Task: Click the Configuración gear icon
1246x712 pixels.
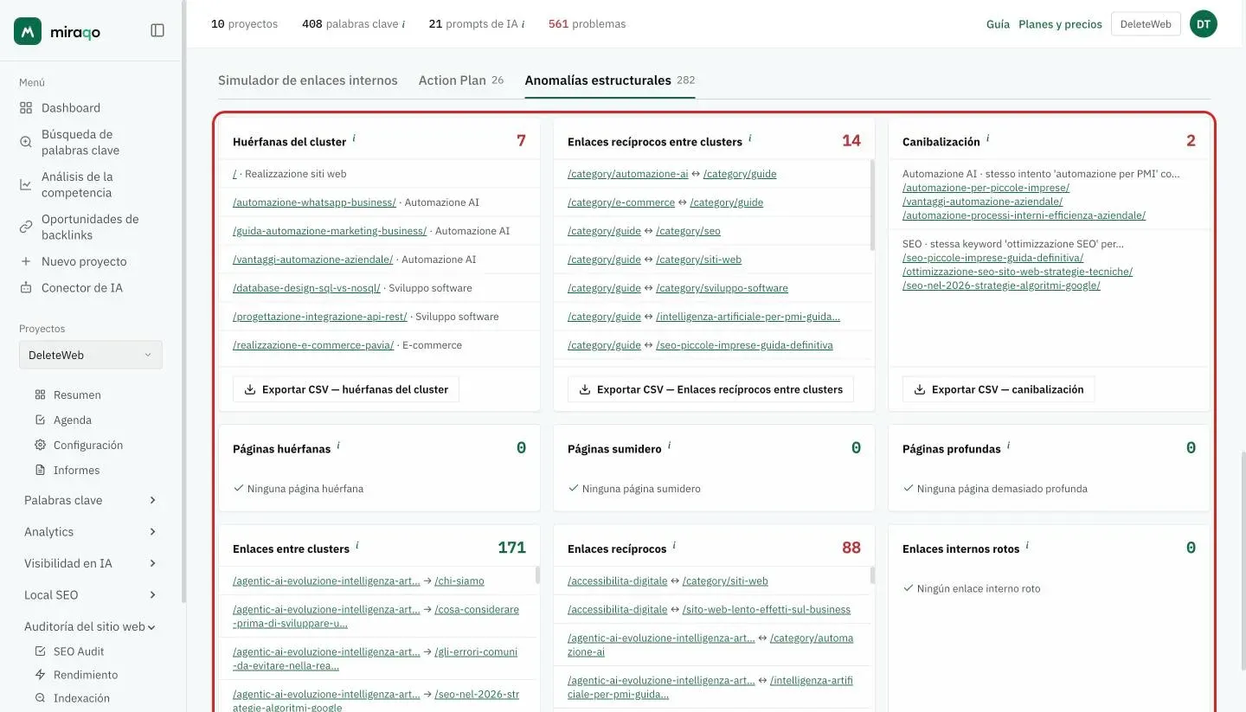Action: point(40,445)
